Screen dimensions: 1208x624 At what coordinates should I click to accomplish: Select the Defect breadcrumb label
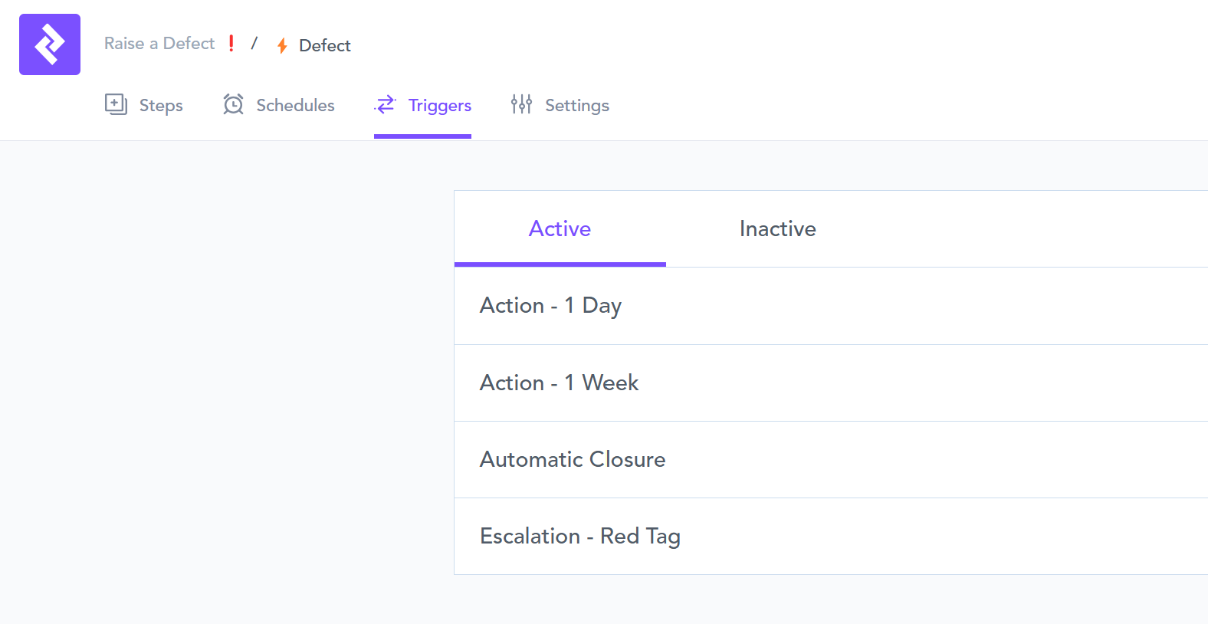324,46
